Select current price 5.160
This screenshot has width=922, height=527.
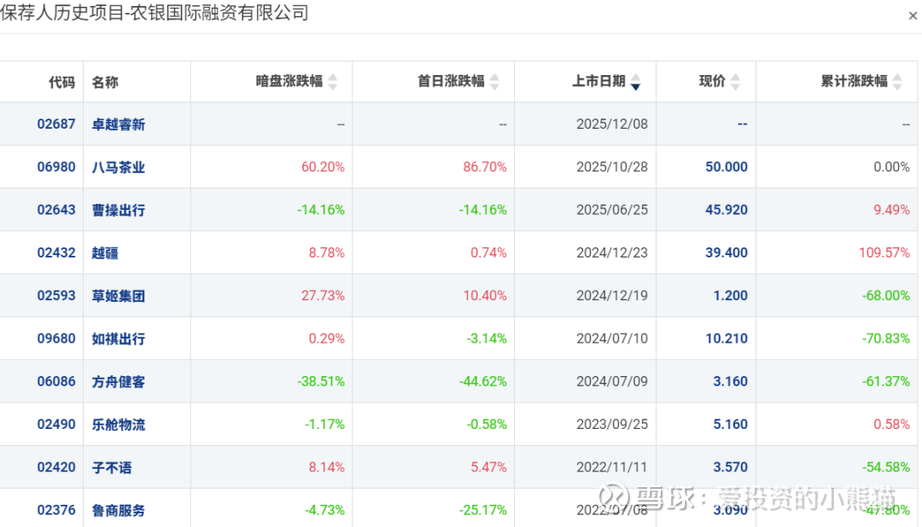730,424
